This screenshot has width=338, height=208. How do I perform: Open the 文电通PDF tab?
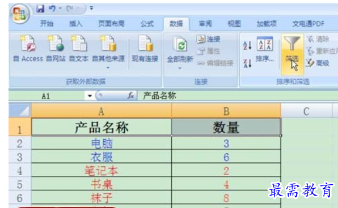[309, 23]
